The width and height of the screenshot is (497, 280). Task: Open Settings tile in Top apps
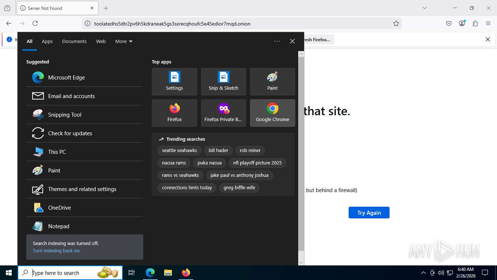click(x=174, y=82)
